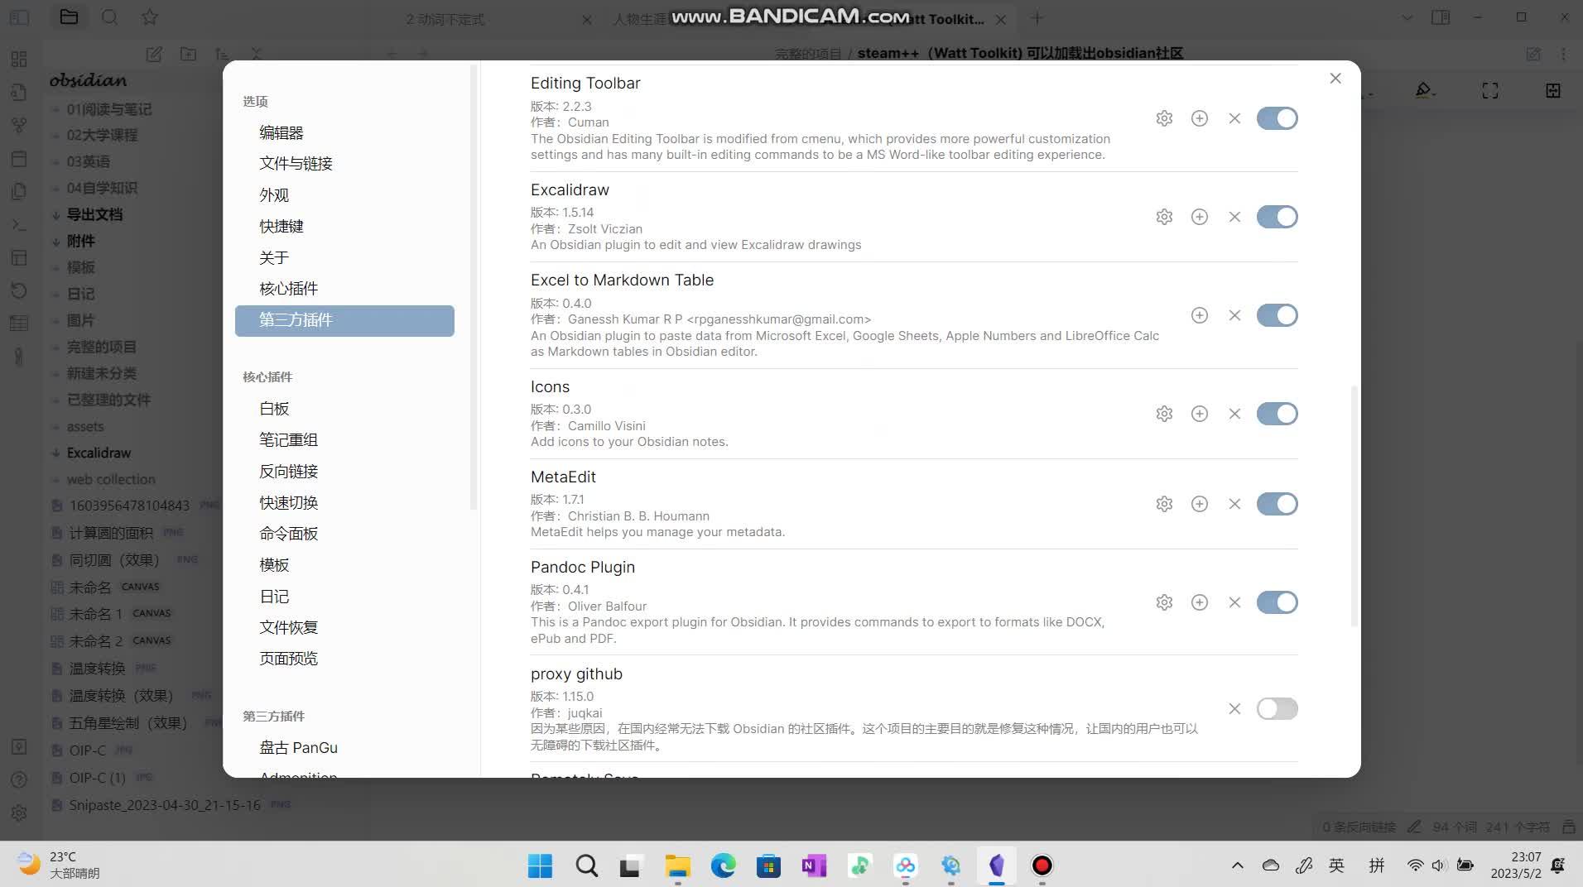Disable the Excalidraw plugin toggle

tap(1277, 217)
